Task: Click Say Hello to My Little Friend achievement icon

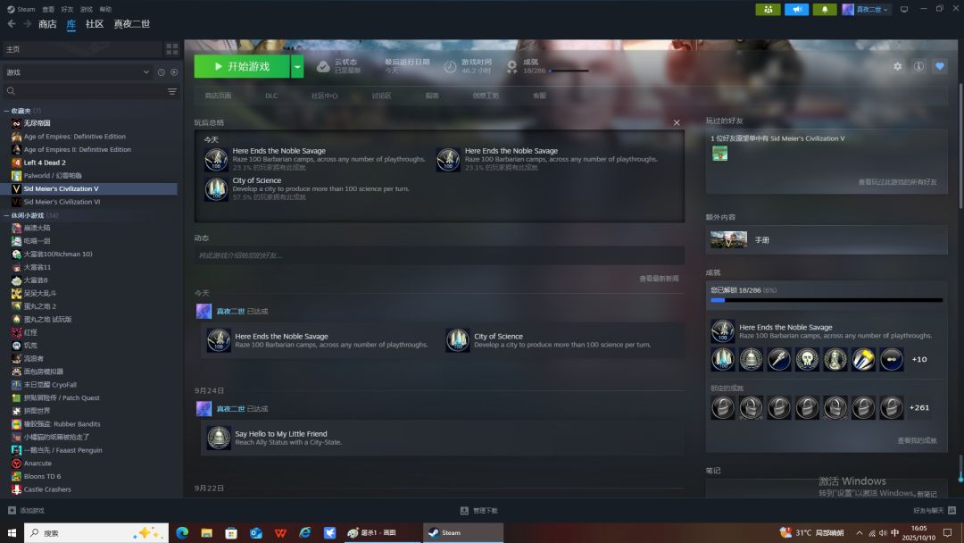Action: (x=219, y=438)
